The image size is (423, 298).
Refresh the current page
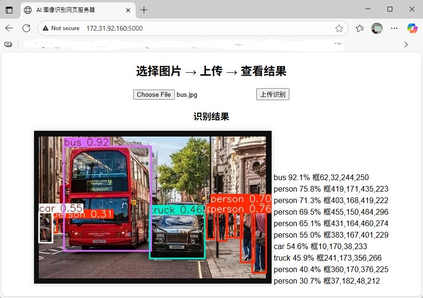click(26, 28)
